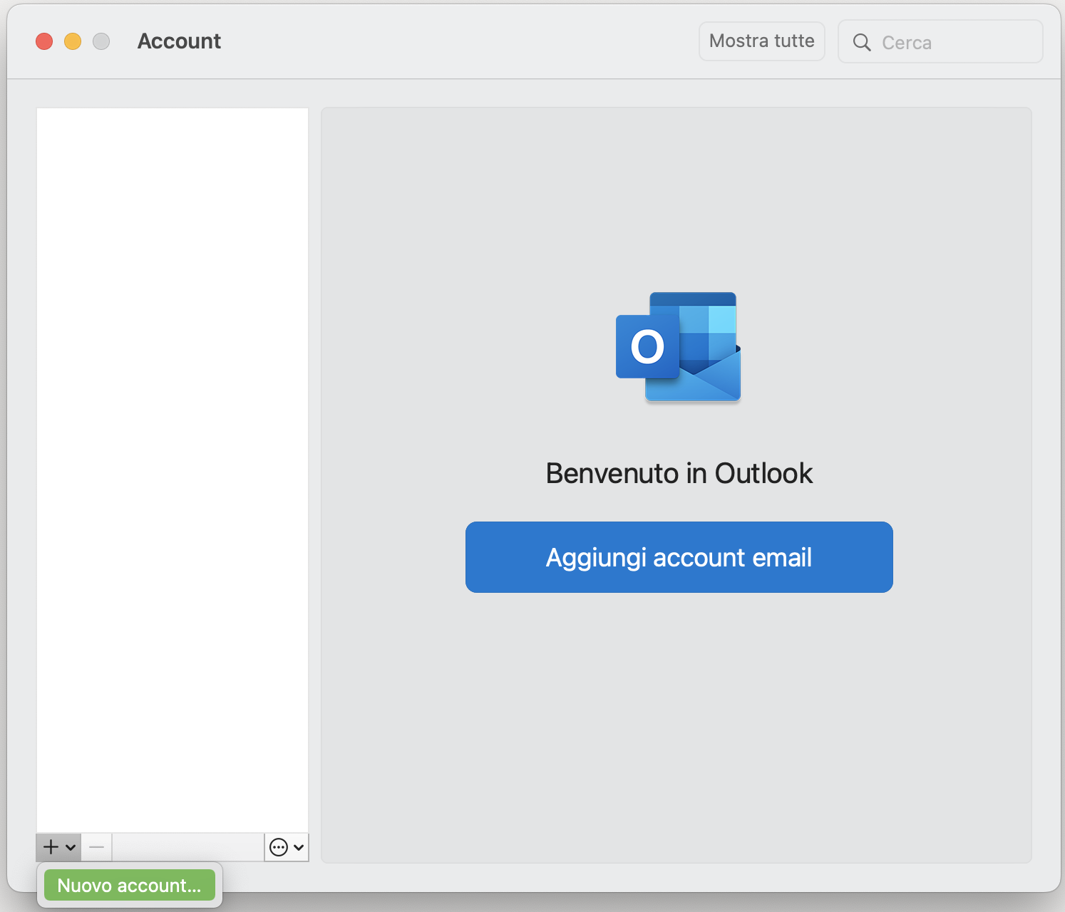1065x912 pixels.
Task: Click the Account window title text
Action: pos(180,41)
